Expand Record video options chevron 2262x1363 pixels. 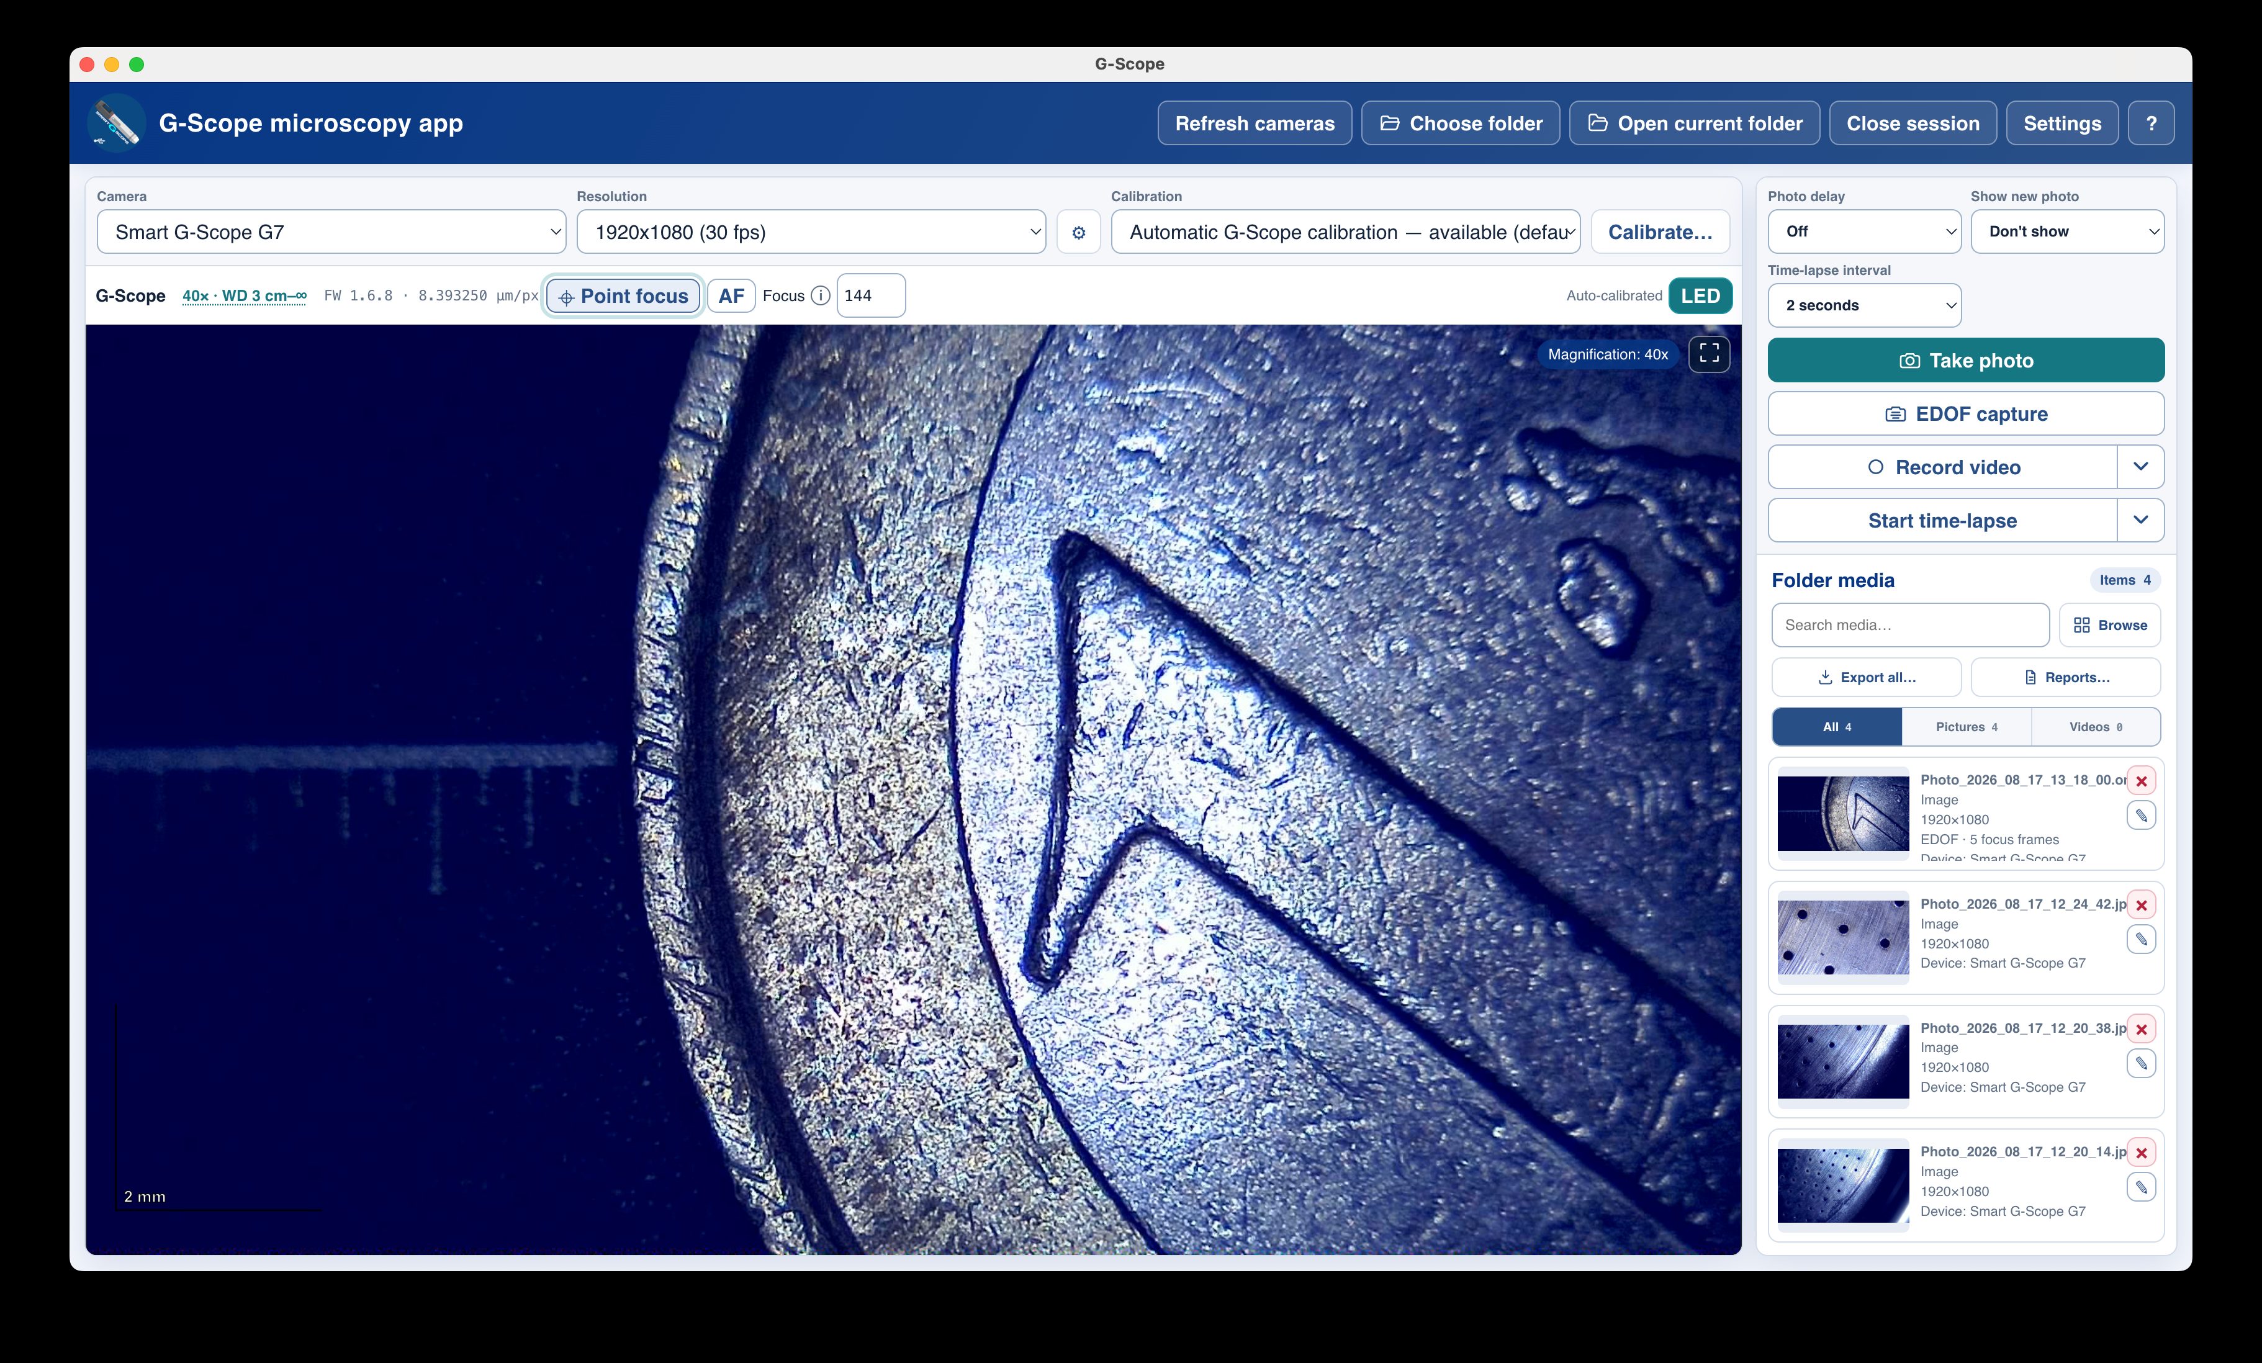click(x=2141, y=467)
